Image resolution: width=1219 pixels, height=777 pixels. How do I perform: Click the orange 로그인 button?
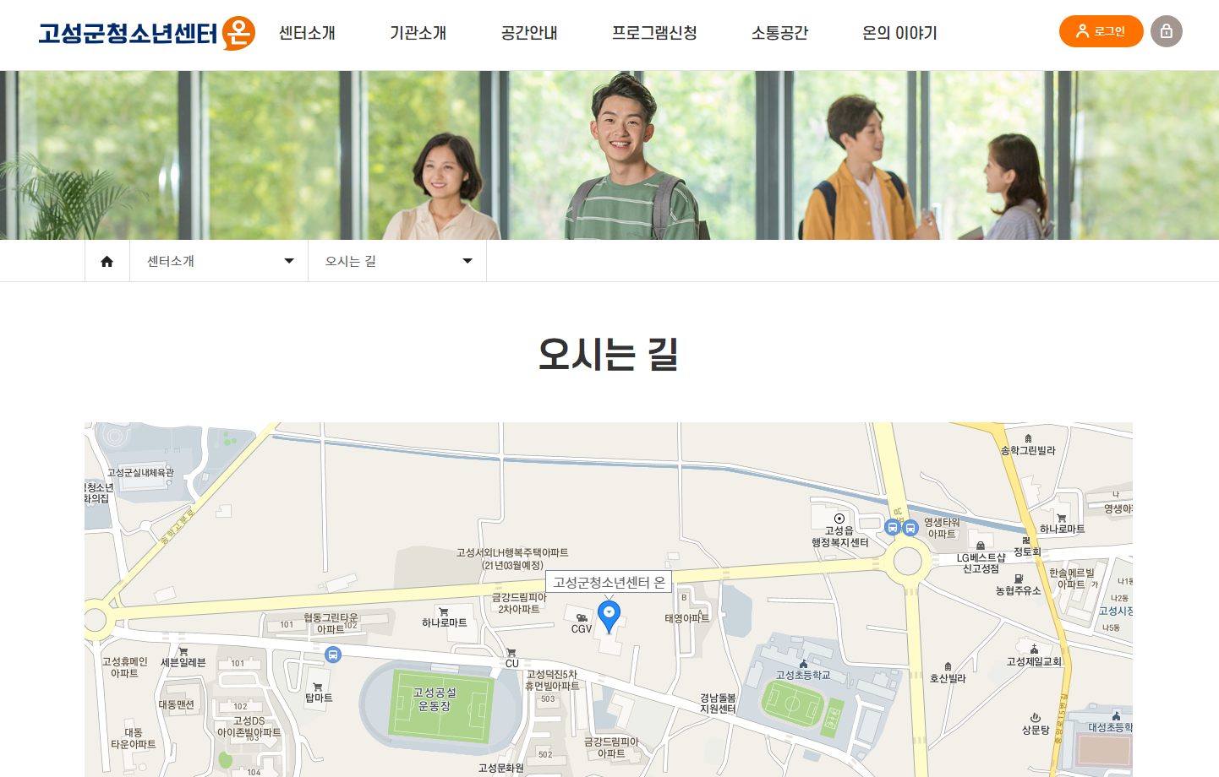coord(1101,31)
